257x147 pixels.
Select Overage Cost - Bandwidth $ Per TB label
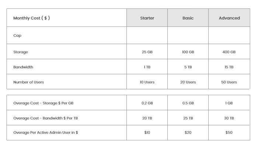pyautogui.click(x=45, y=118)
